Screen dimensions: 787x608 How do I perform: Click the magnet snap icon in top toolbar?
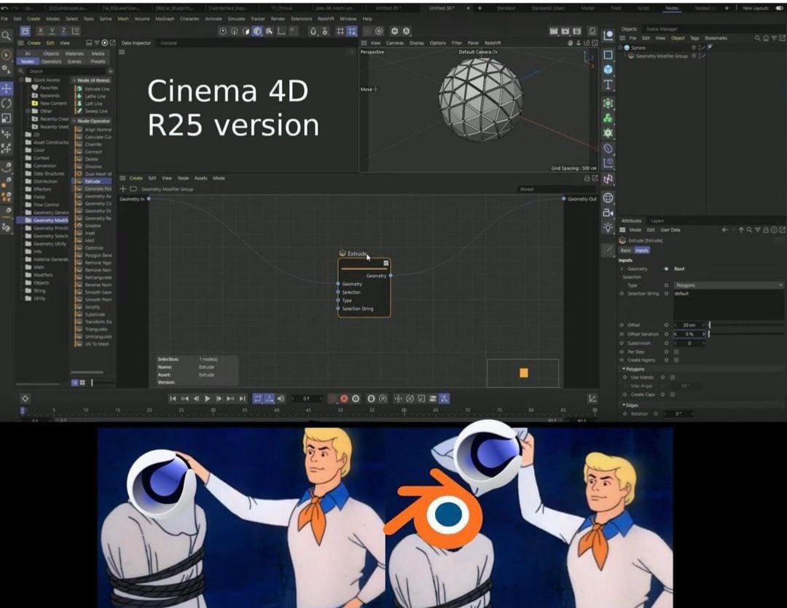313,31
